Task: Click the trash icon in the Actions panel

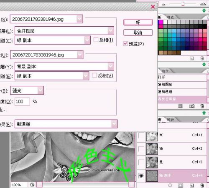Action: pos(202,106)
